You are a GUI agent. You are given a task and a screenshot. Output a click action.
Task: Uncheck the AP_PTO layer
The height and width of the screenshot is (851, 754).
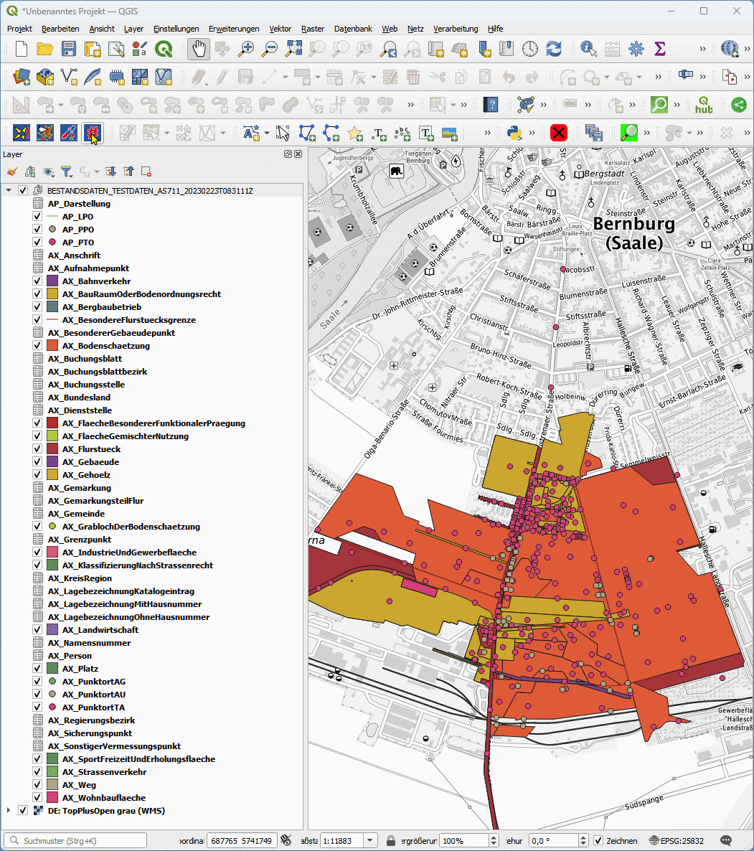click(37, 242)
